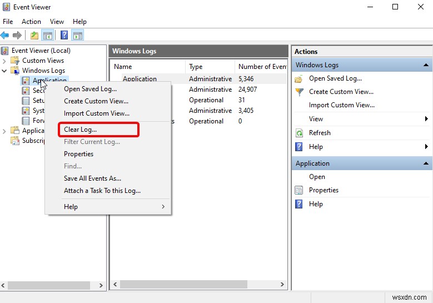The height and width of the screenshot is (303, 433).
Task: Click Import Custom View... in Actions pane
Action: pos(342,105)
